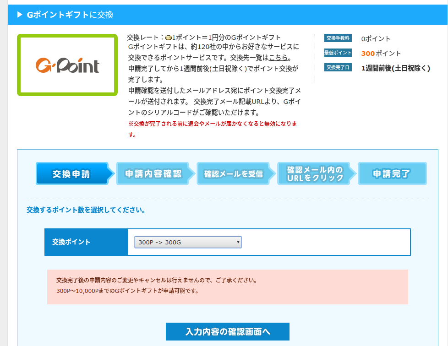The height and width of the screenshot is (346, 448).
Task: Click the pink notice 300P〜10,000Pまで line
Action: (127, 291)
